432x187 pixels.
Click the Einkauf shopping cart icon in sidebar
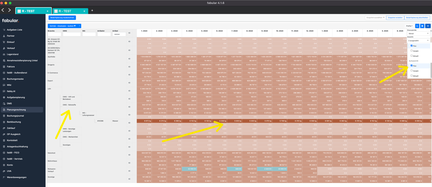tap(4, 42)
